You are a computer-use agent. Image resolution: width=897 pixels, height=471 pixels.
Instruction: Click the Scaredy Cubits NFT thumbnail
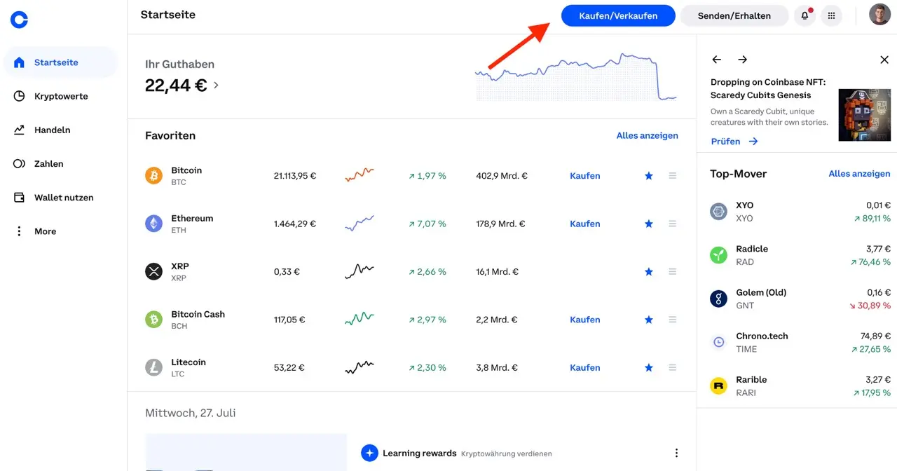tap(864, 115)
